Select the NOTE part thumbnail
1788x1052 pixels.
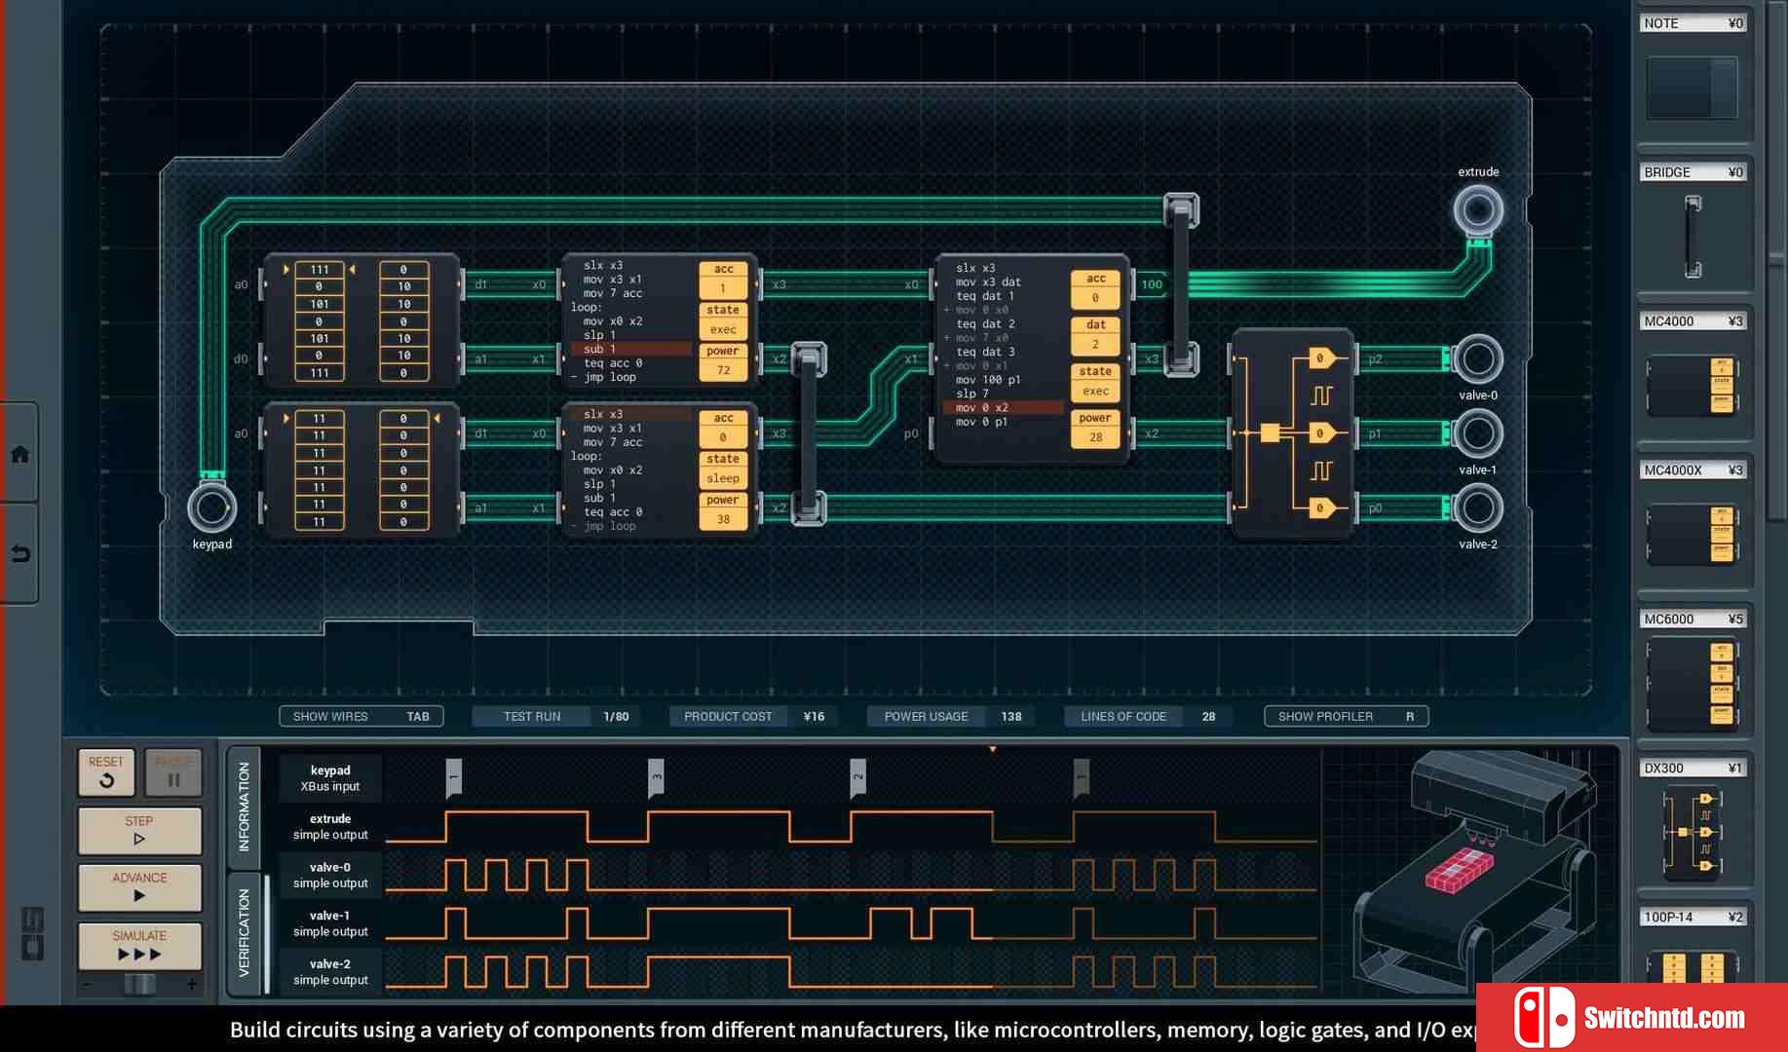(1693, 88)
